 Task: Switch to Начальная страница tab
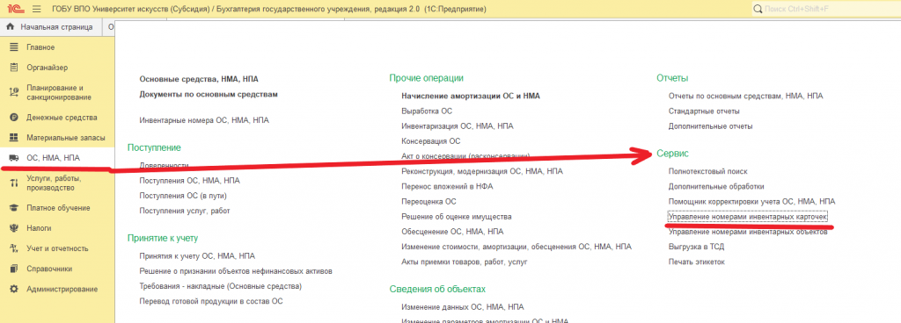click(x=50, y=27)
